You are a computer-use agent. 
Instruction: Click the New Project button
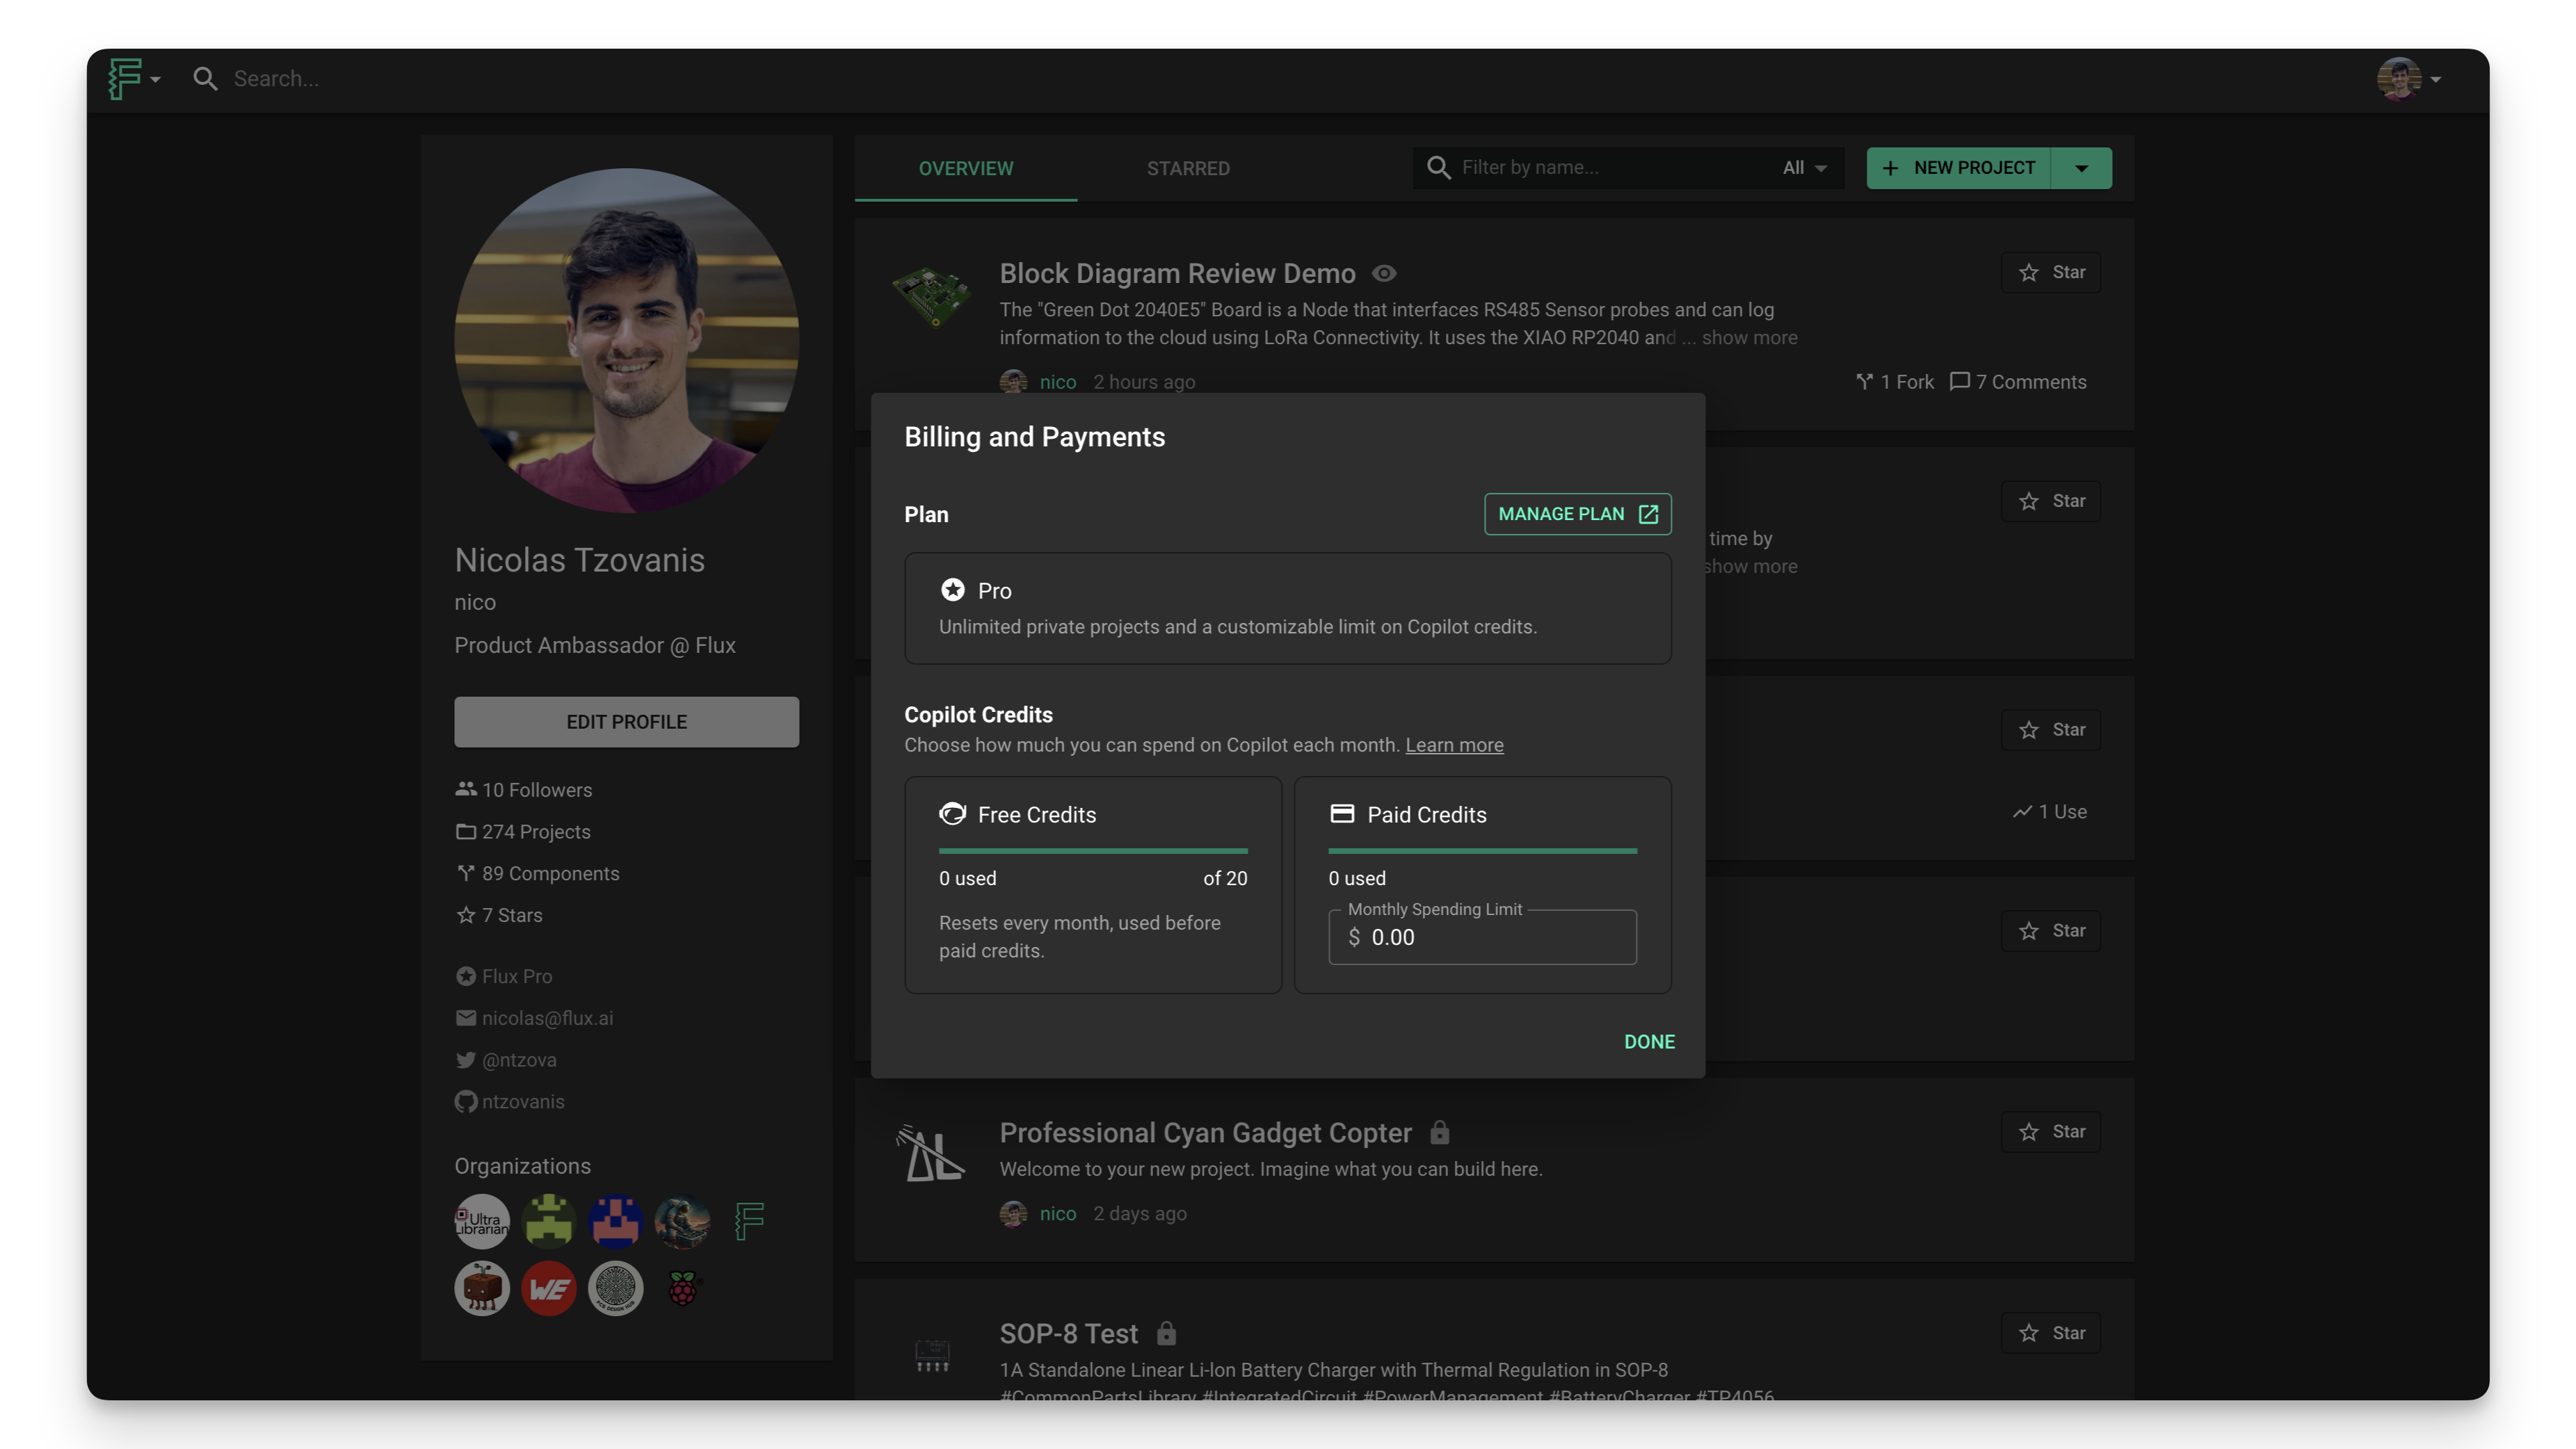click(1958, 168)
